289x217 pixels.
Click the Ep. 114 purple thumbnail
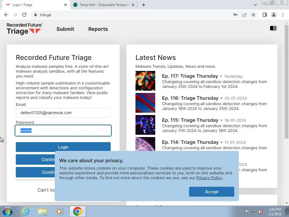(x=145, y=144)
